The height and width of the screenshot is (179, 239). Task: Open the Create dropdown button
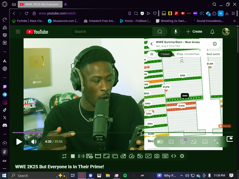(194, 32)
